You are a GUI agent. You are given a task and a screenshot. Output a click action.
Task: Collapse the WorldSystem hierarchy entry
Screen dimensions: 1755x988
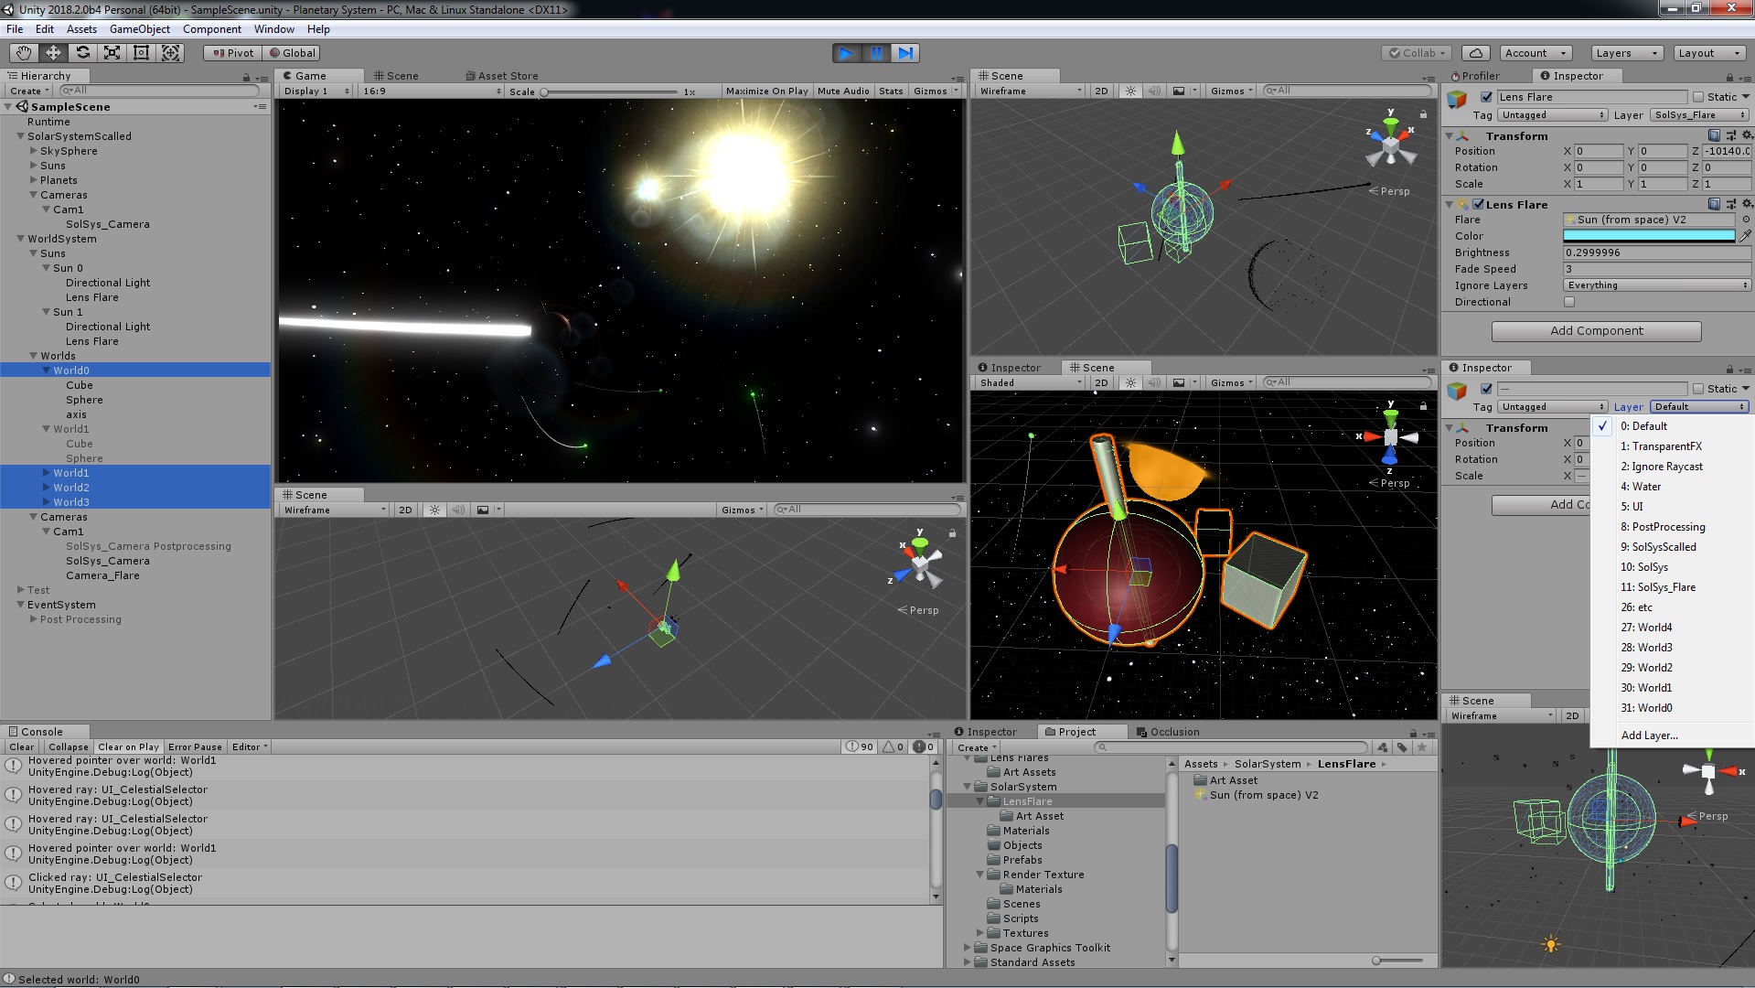(20, 239)
